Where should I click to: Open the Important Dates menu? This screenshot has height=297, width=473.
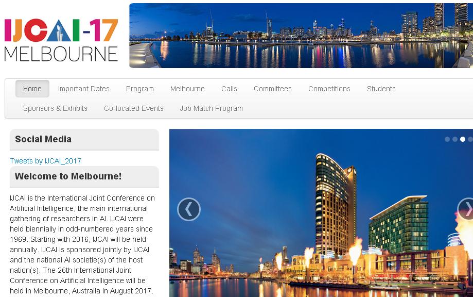83,89
